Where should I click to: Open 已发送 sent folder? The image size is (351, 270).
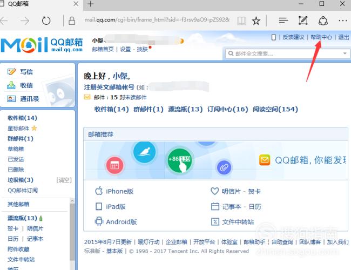(16, 159)
